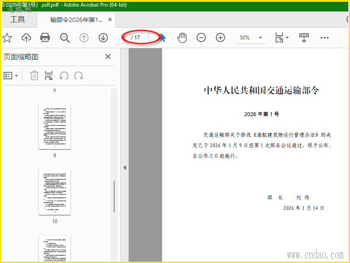Select the partially visible page 11 thumbnail
The width and height of the screenshot is (350, 263).
tap(55, 248)
